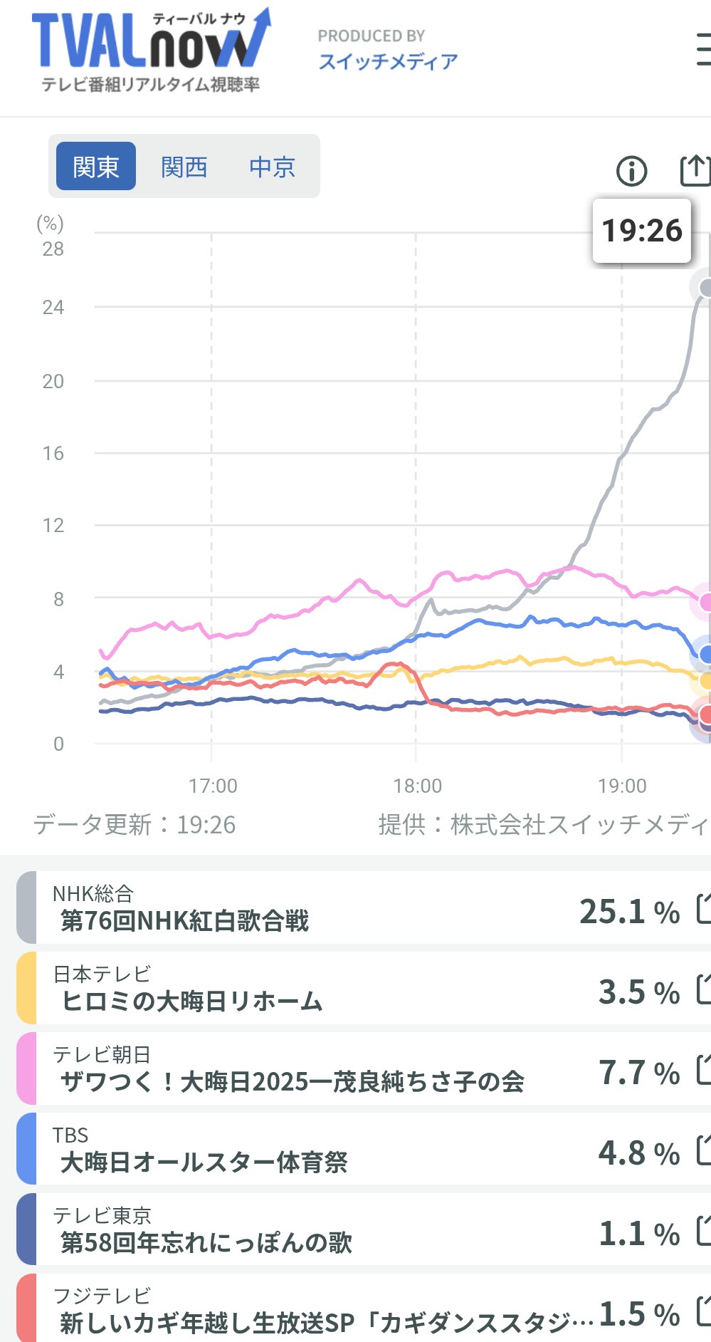Open the 第76回NHK紅白歌合戦 program row
Viewport: 711px width, 1342px height.
tap(285, 908)
